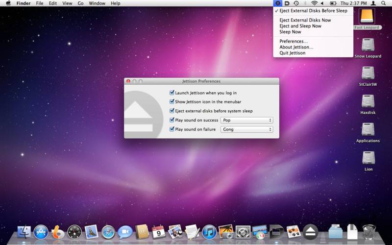Open Finder from the Dock

point(24,231)
